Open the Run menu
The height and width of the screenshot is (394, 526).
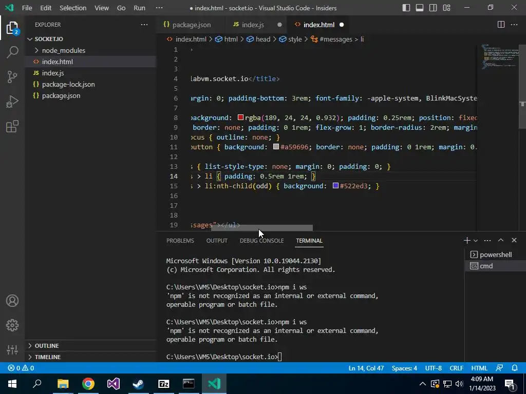click(139, 8)
